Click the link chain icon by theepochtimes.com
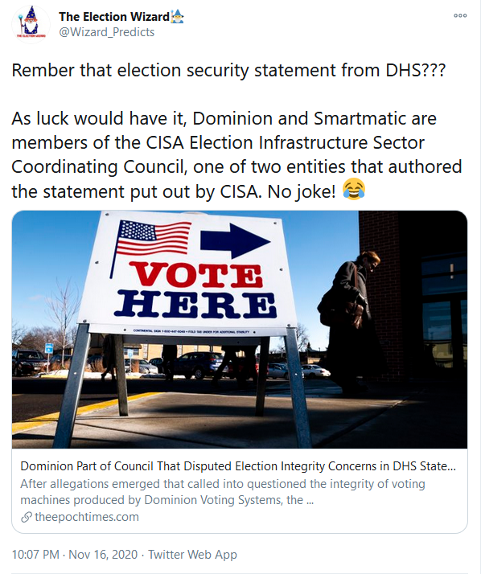 pos(26,517)
